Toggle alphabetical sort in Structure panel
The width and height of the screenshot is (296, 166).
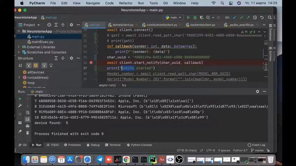coord(20,65)
